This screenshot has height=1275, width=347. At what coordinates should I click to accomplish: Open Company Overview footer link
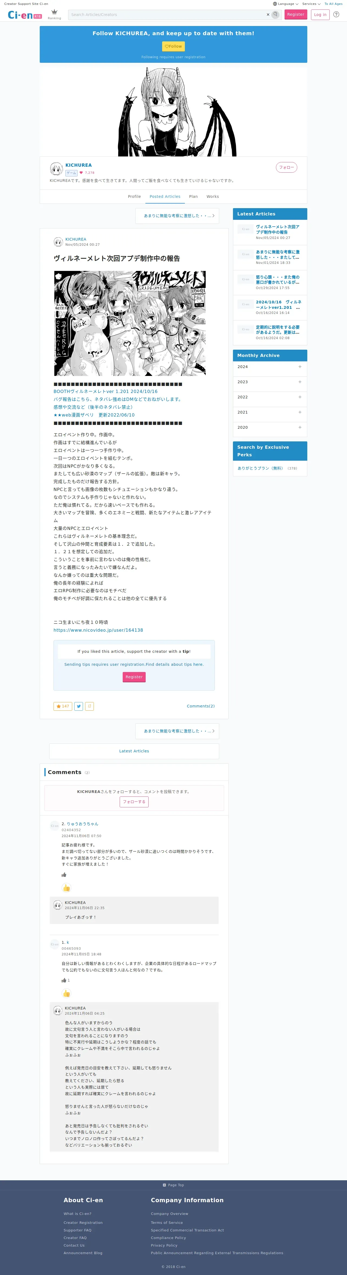[169, 1214]
